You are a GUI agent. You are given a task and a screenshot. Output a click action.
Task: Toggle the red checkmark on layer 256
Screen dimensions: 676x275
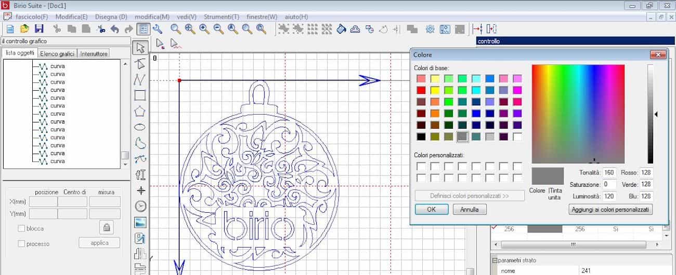pos(494,228)
